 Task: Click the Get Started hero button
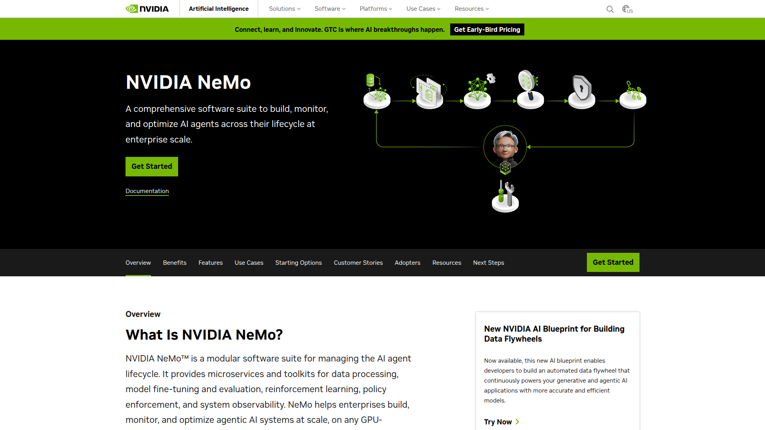coord(151,166)
